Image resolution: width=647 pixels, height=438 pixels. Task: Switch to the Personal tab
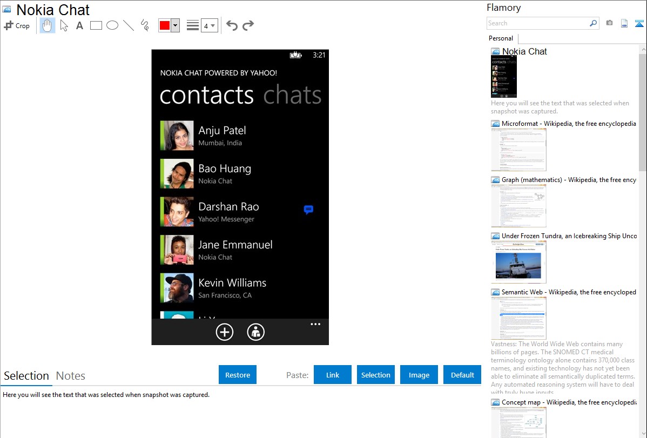click(501, 38)
